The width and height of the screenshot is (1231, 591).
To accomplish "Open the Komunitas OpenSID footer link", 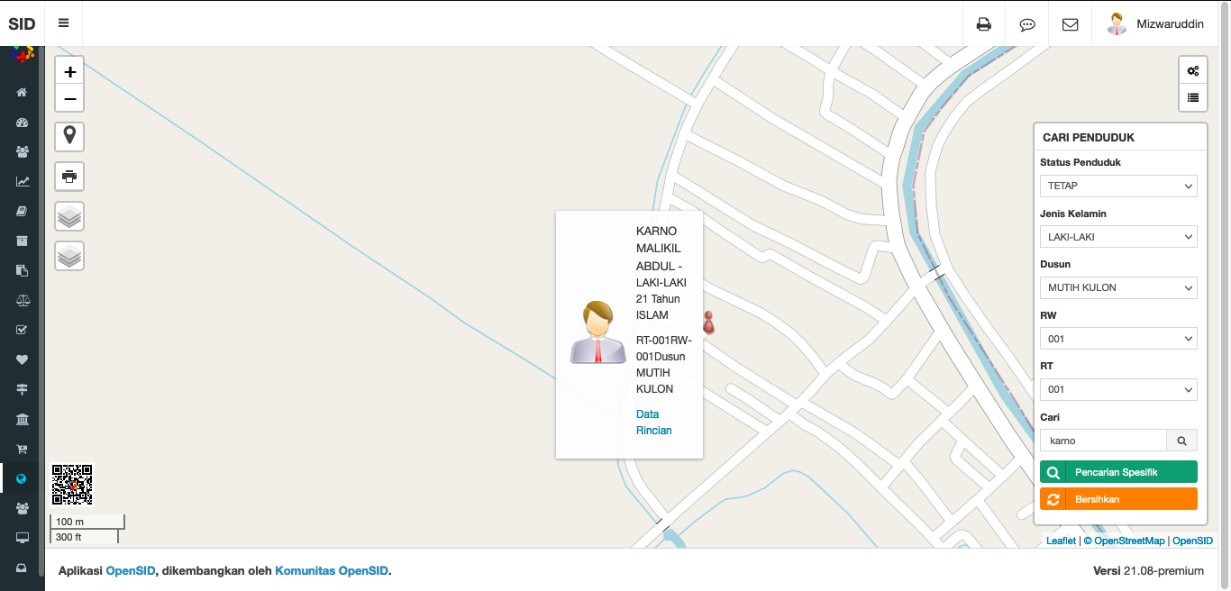I will click(x=332, y=570).
